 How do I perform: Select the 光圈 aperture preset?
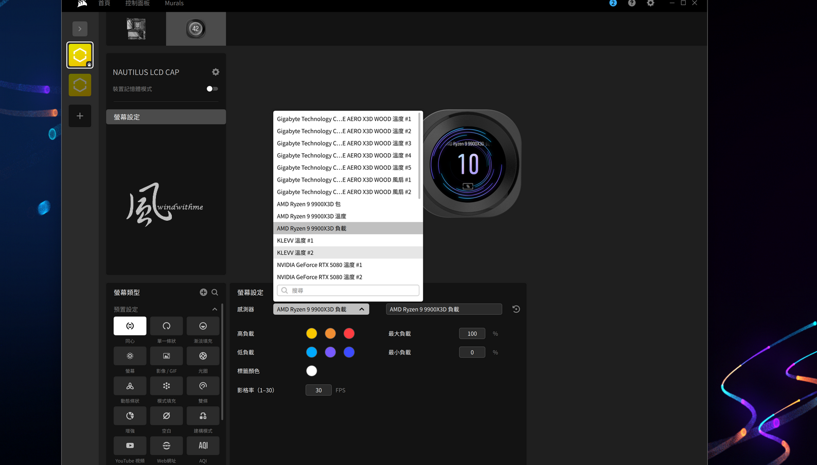tap(203, 356)
